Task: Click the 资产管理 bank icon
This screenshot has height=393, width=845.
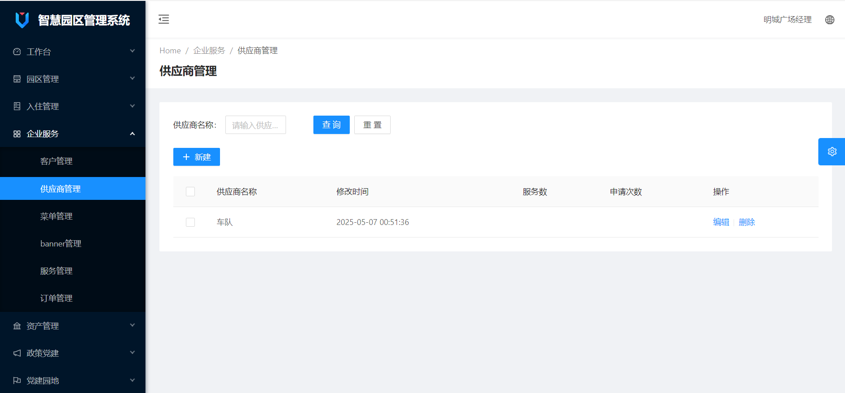Action: 17,326
